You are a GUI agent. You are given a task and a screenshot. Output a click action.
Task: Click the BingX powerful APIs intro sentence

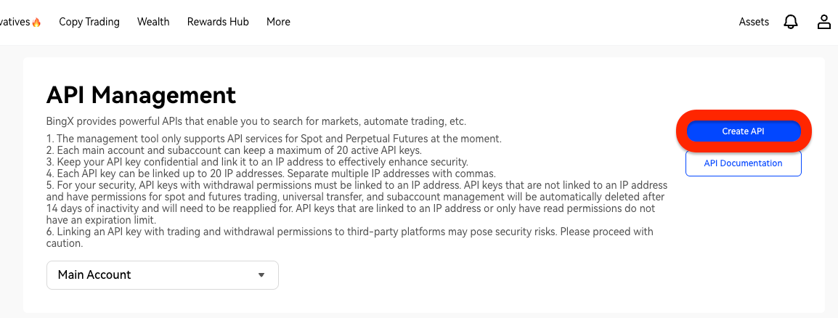coord(256,121)
